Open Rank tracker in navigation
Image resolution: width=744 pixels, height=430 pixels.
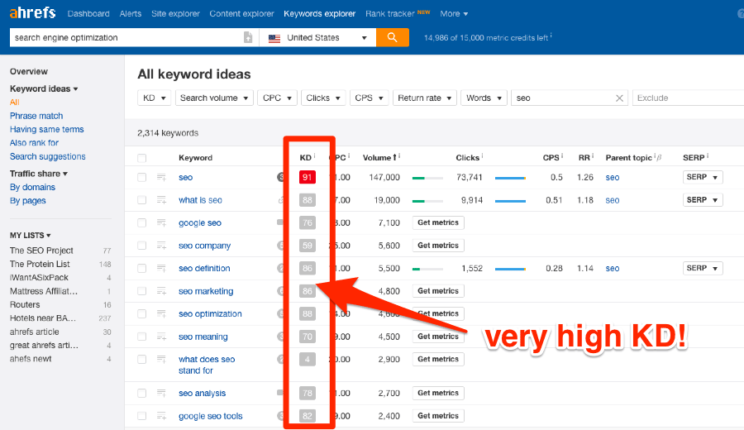(389, 14)
